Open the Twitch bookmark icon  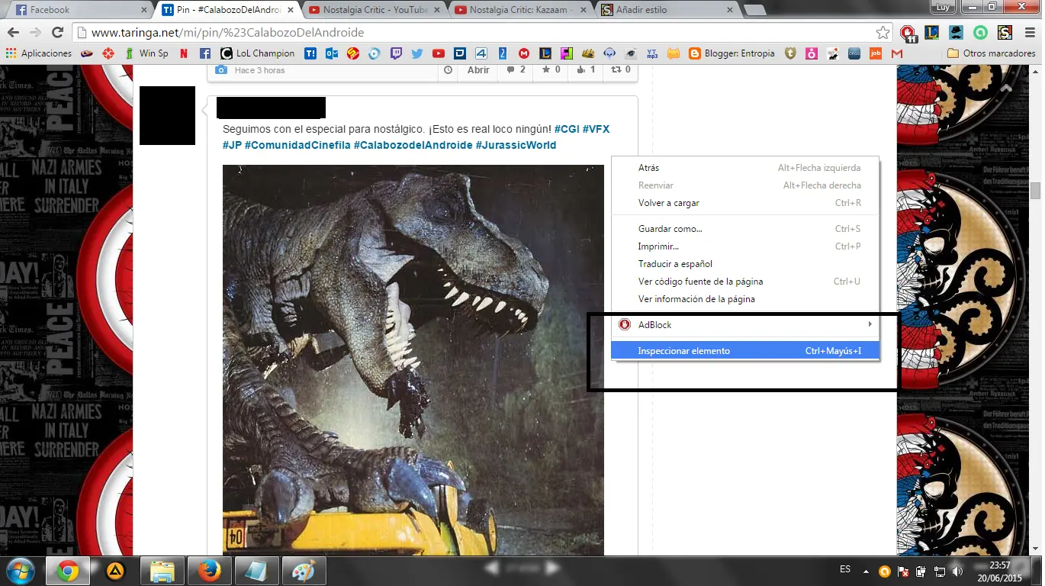pyautogui.click(x=396, y=53)
